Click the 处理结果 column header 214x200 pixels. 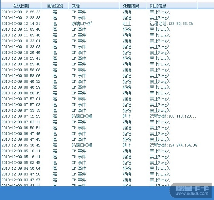pyautogui.click(x=133, y=6)
